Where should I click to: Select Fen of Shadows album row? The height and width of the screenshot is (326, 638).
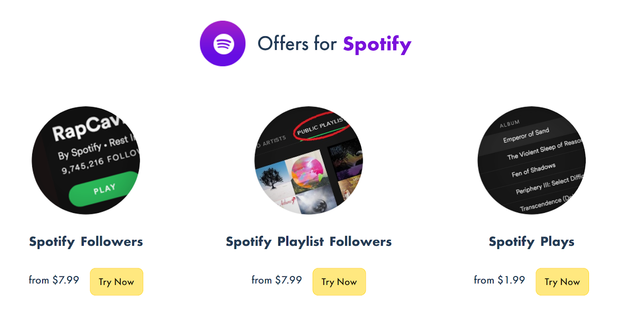point(533,170)
